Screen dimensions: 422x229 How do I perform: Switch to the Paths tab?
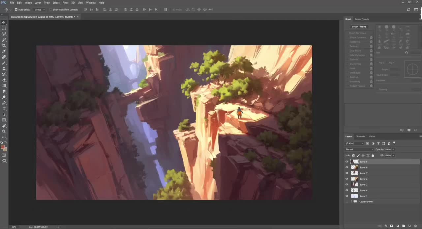372,136
